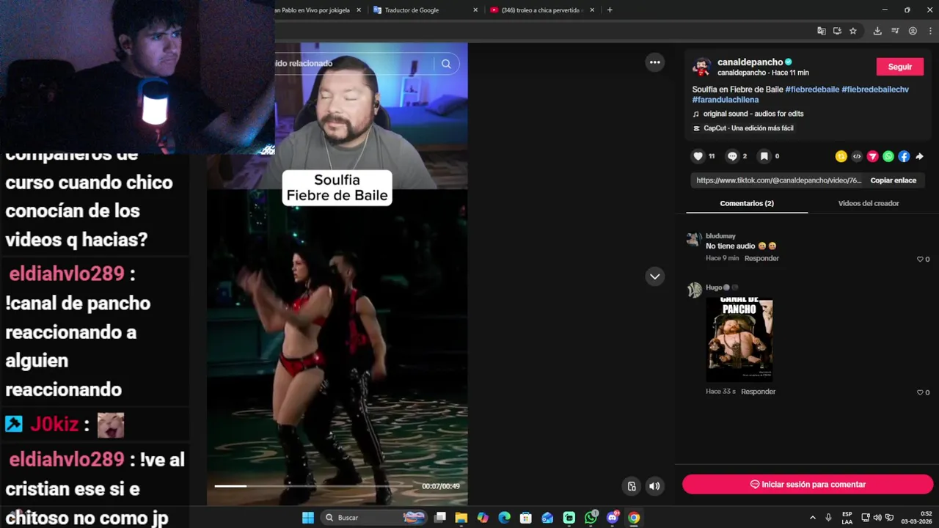Seek on the video progress bar
This screenshot has width=939, height=528.
tap(315, 485)
